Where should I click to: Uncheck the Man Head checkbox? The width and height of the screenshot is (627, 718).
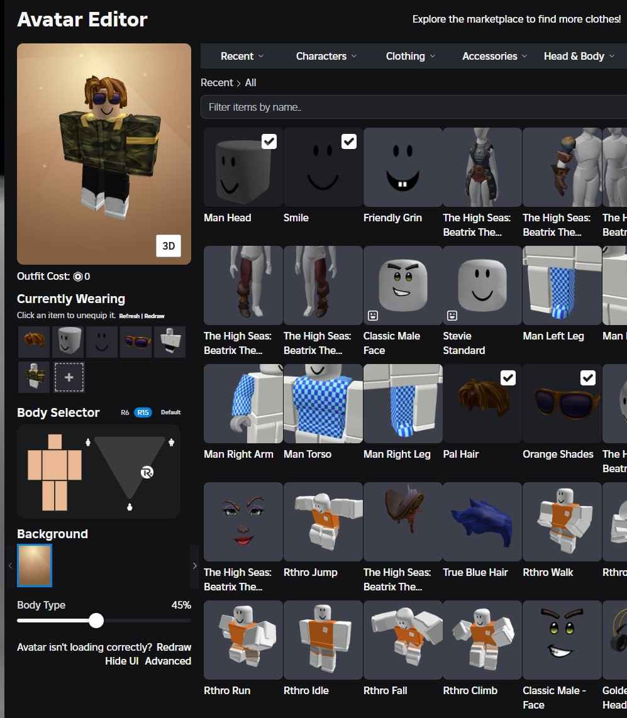click(x=269, y=141)
